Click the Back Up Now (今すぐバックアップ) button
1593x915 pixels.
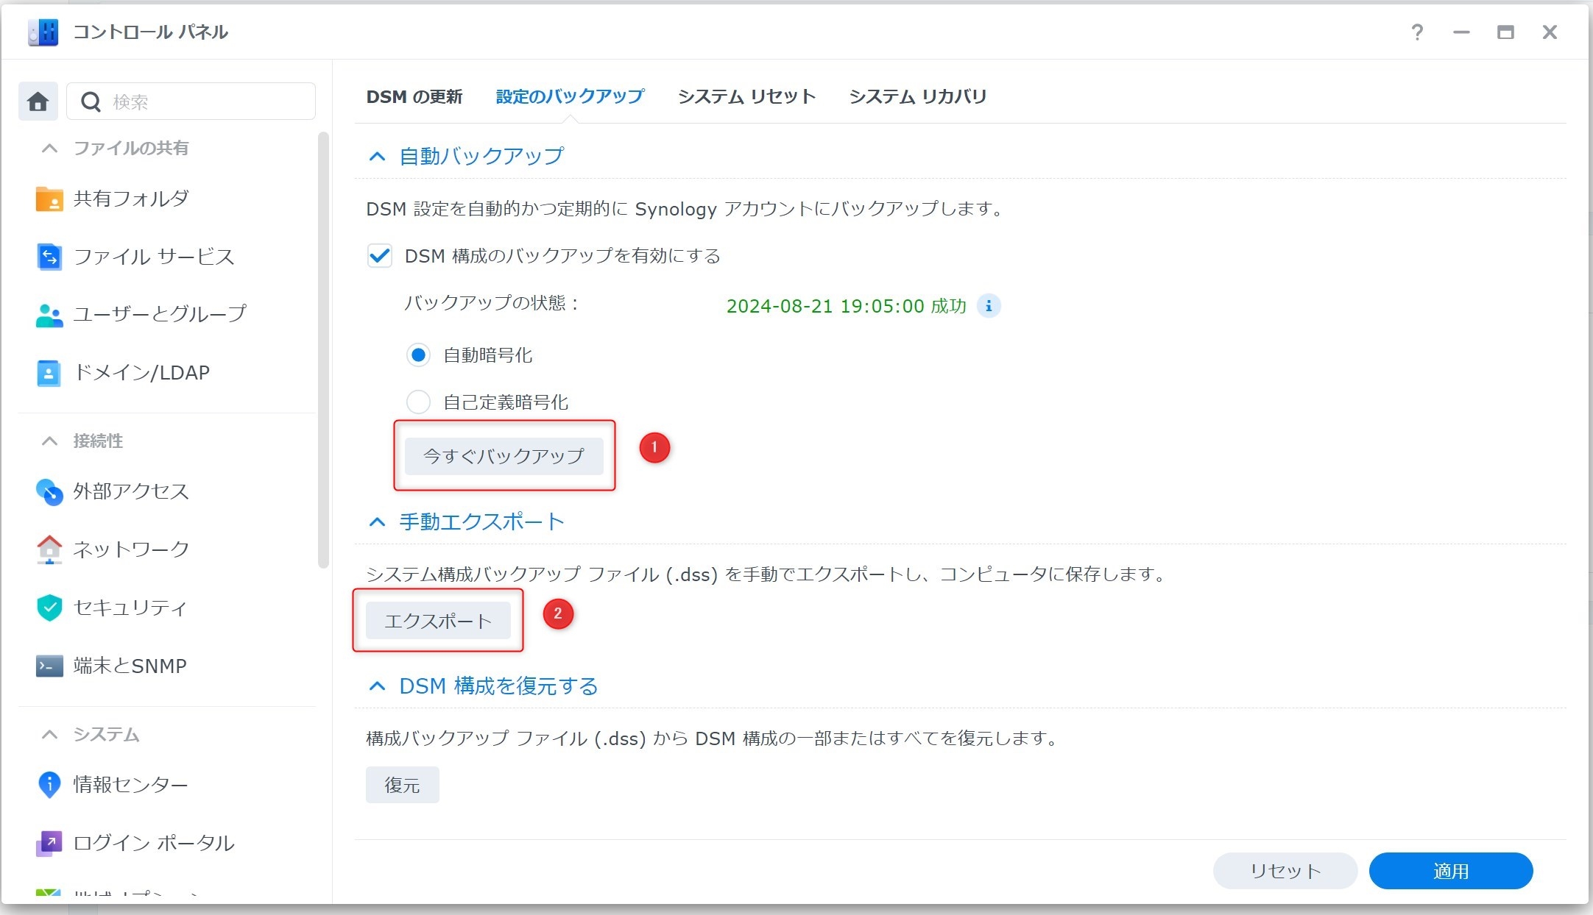tap(504, 456)
